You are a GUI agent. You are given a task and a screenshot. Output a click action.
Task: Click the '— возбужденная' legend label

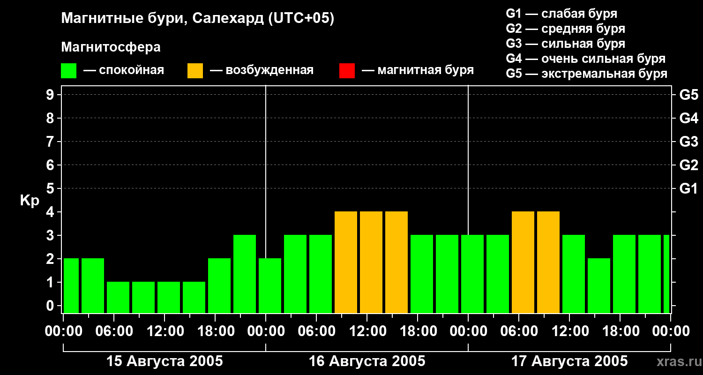pyautogui.click(x=262, y=71)
